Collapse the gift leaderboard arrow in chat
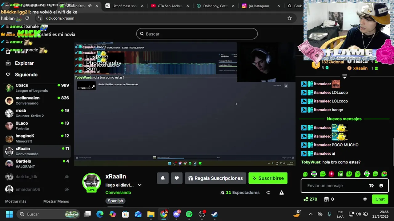Viewport: 394px width, 221px height. tap(345, 76)
